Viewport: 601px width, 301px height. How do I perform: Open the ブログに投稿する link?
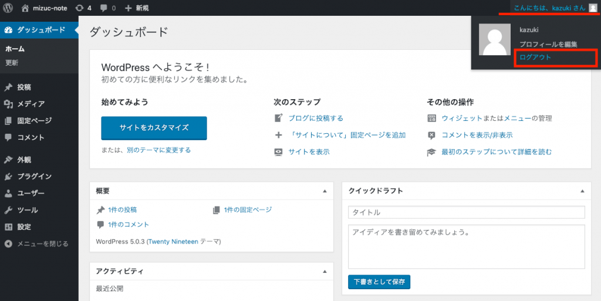(316, 119)
